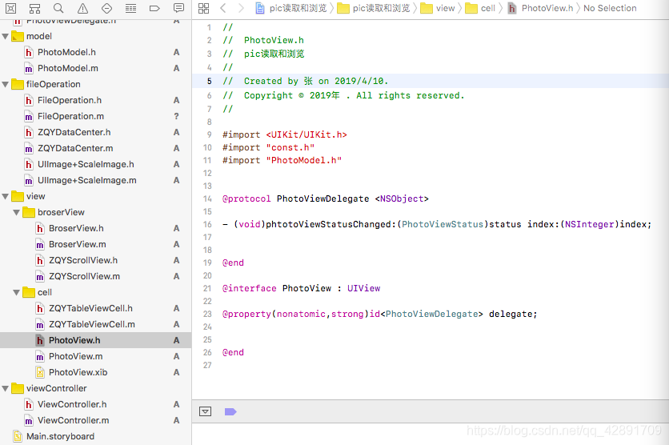Open PhotoView.xib interface file

(x=78, y=372)
